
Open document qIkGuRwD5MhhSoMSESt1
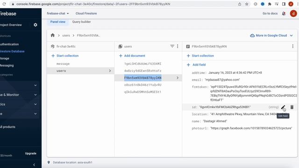[142, 92]
